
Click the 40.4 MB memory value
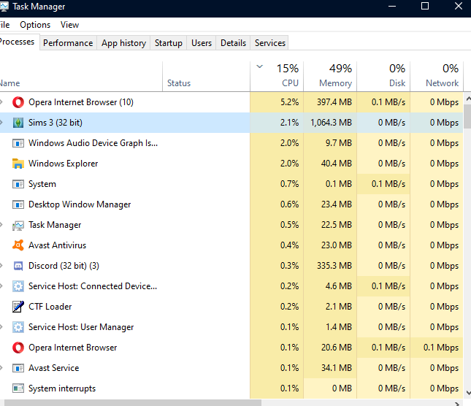pyautogui.click(x=337, y=164)
